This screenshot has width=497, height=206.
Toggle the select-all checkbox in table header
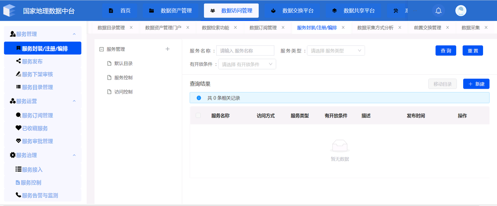click(198, 115)
